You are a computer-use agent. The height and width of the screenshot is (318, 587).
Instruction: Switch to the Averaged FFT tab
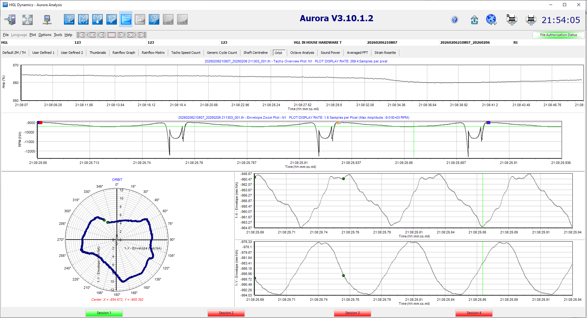tap(357, 53)
